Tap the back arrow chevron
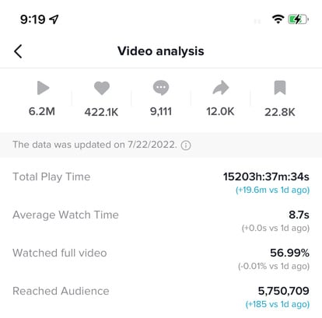The image size is (322, 318). tap(18, 51)
